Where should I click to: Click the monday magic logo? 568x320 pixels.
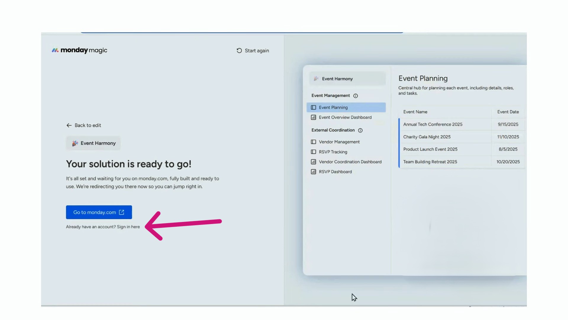coord(79,50)
